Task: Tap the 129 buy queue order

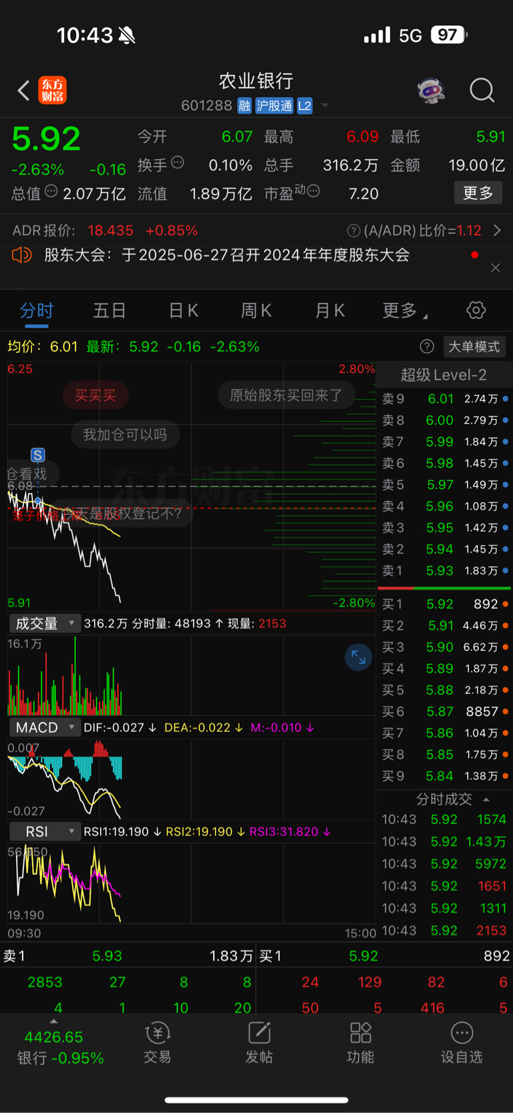Action: pyautogui.click(x=369, y=982)
